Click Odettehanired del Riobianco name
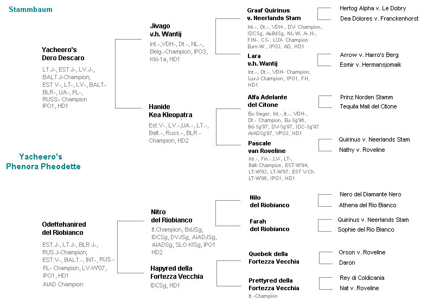This screenshot has height=307, width=427. pyautogui.click(x=63, y=228)
